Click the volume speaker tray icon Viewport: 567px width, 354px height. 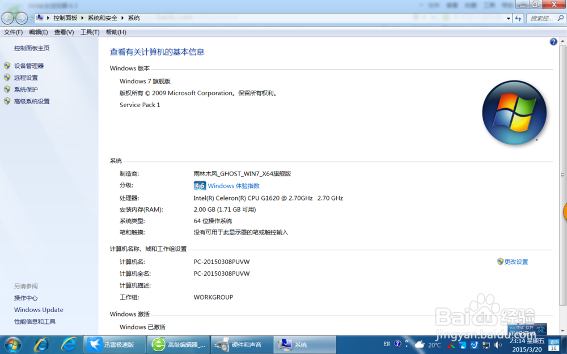pos(498,345)
